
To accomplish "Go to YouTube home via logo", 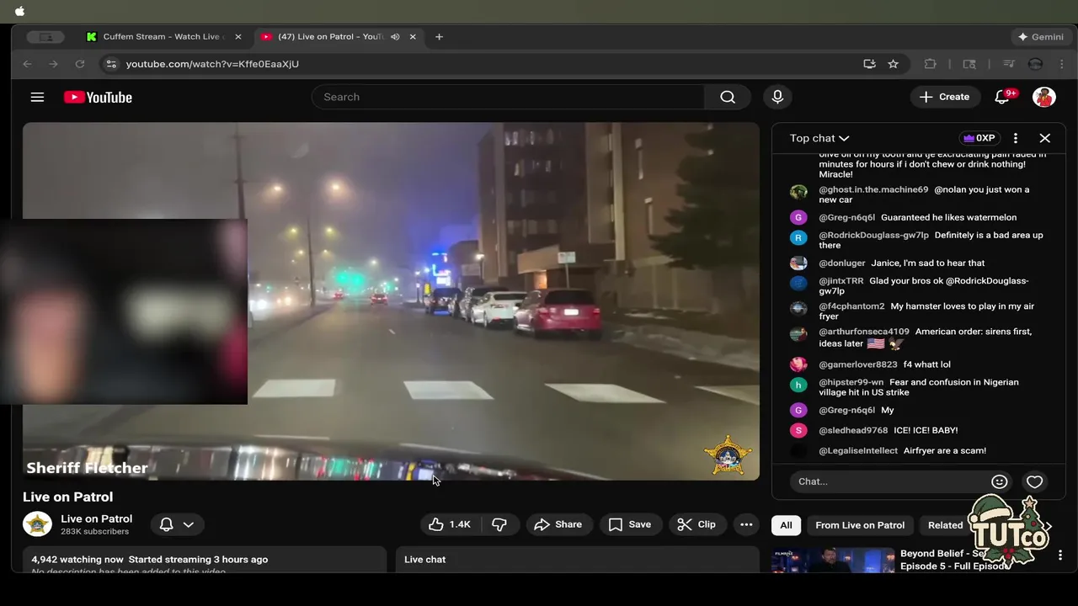I will (x=98, y=97).
